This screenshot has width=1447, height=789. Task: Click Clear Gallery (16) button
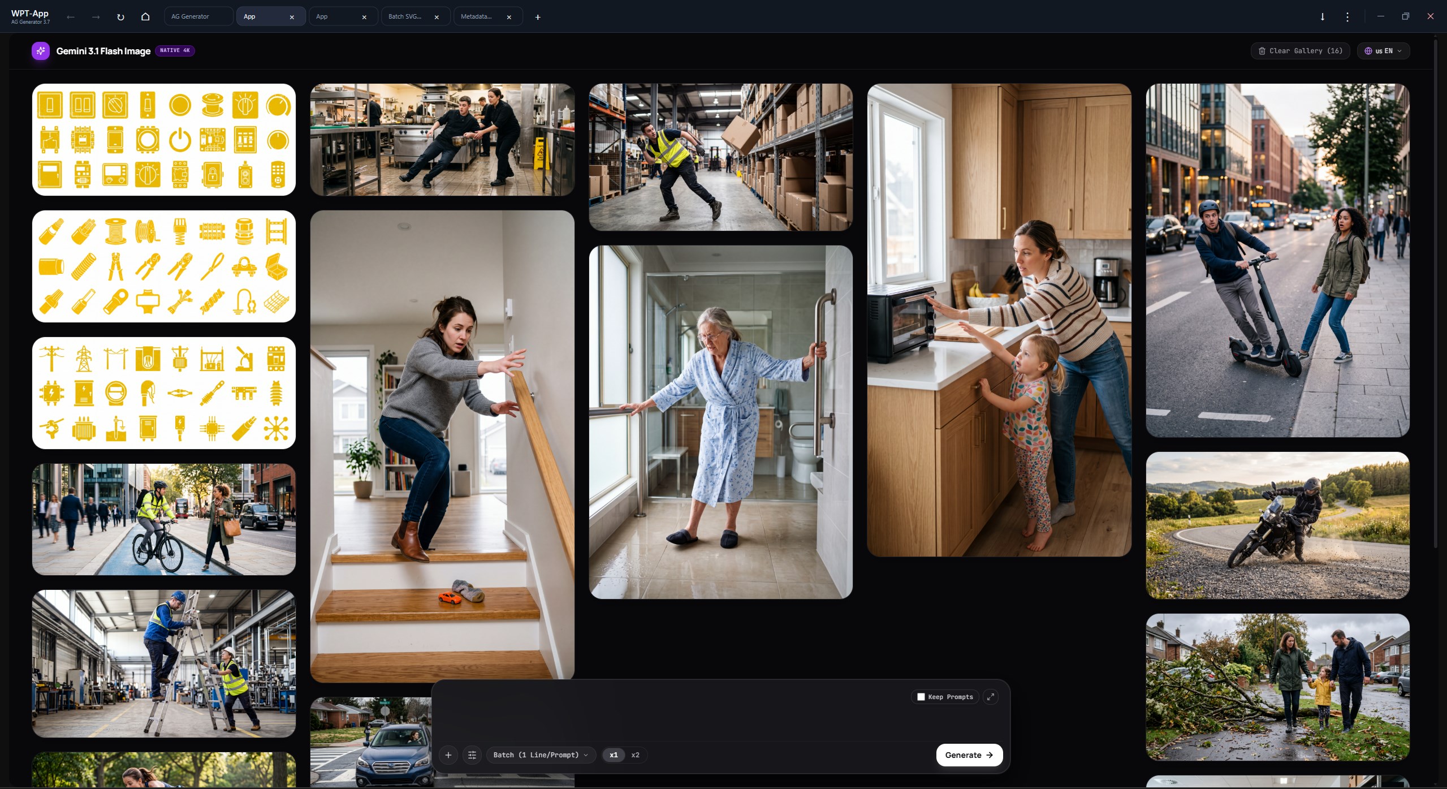[x=1300, y=51]
